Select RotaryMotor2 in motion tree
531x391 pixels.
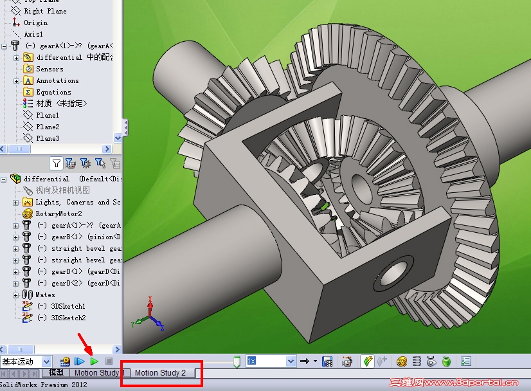pyautogui.click(x=59, y=214)
